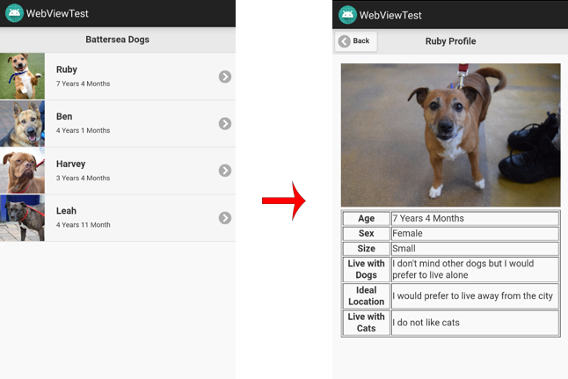The width and height of the screenshot is (568, 379).
Task: Click the '7 Years 4 Months' table cell
Action: pyautogui.click(x=475, y=218)
